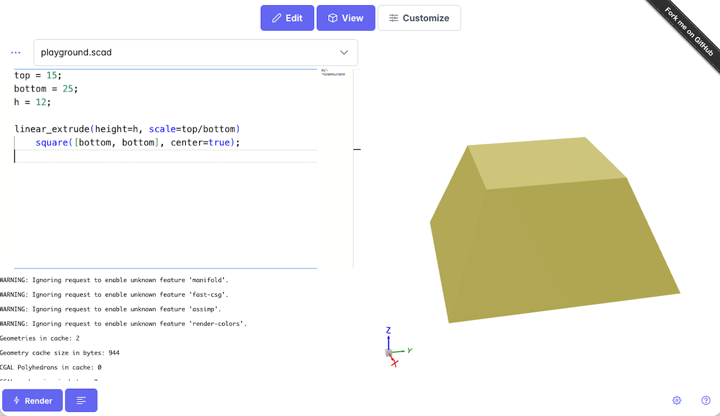
Task: Toggle the Edit panel button
Action: point(287,18)
